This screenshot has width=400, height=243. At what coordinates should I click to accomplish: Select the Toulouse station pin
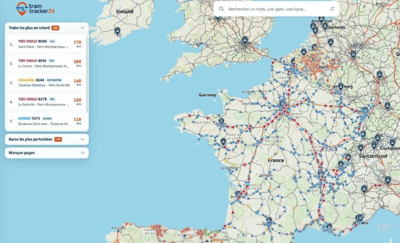click(x=269, y=220)
